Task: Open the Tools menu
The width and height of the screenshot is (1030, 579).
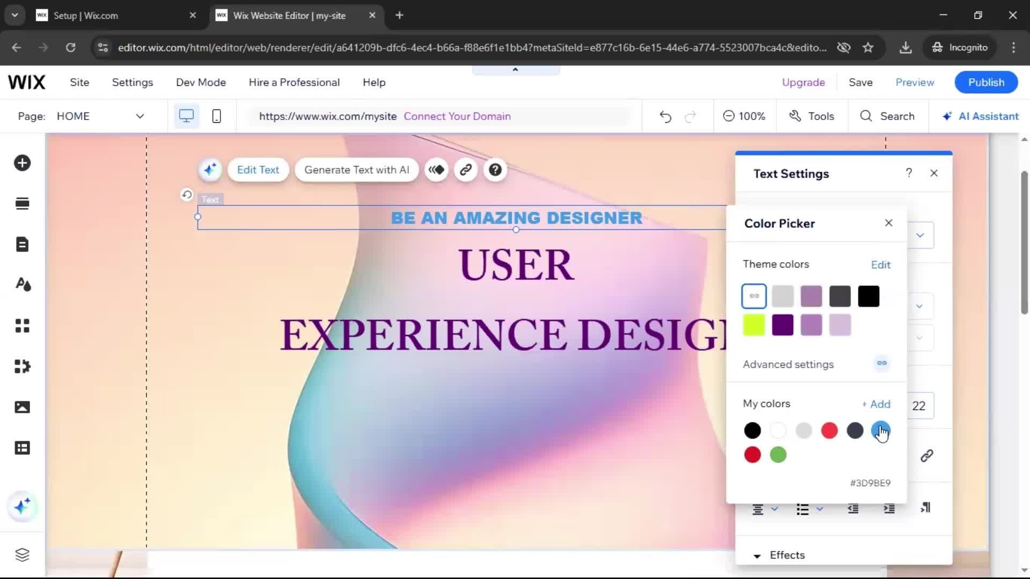Action: tap(812, 116)
